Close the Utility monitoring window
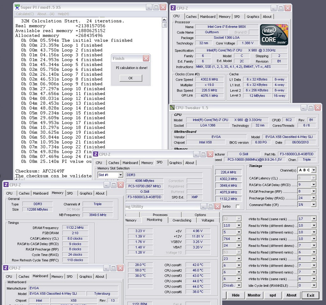Image resolution: width=326 pixels, height=305 pixels. 217,206
